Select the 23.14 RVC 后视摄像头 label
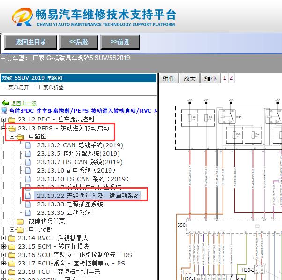Viewport: 282px width, 280px height. (x=52, y=238)
